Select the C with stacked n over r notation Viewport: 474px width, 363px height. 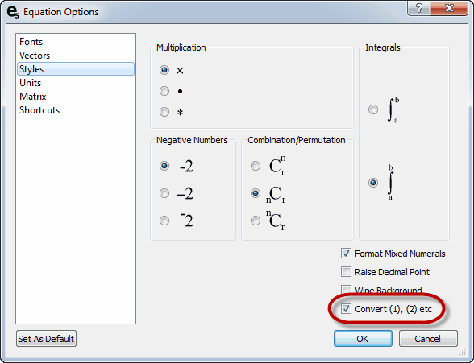click(256, 166)
